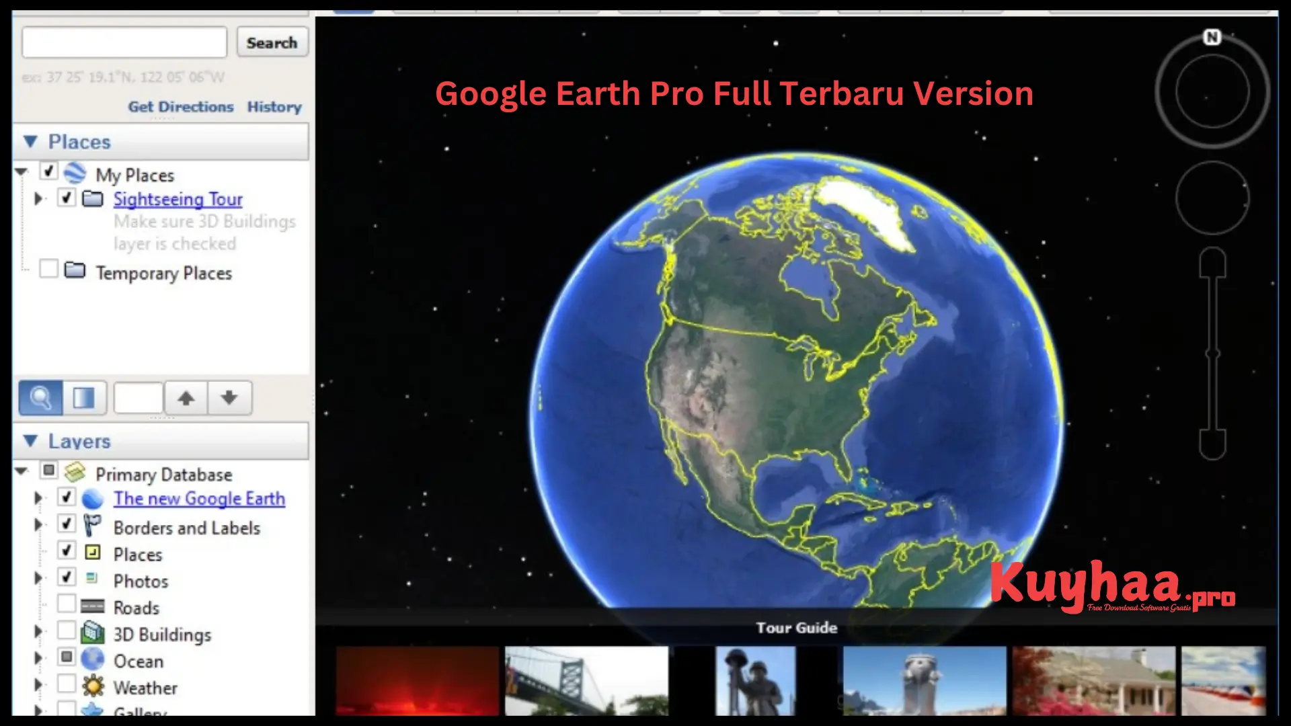Click the magnifier search-places icon button
Image resolution: width=1291 pixels, height=726 pixels.
[x=40, y=398]
